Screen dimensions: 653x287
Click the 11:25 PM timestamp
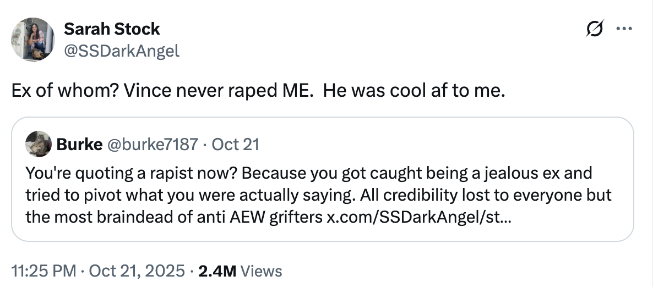coord(42,271)
